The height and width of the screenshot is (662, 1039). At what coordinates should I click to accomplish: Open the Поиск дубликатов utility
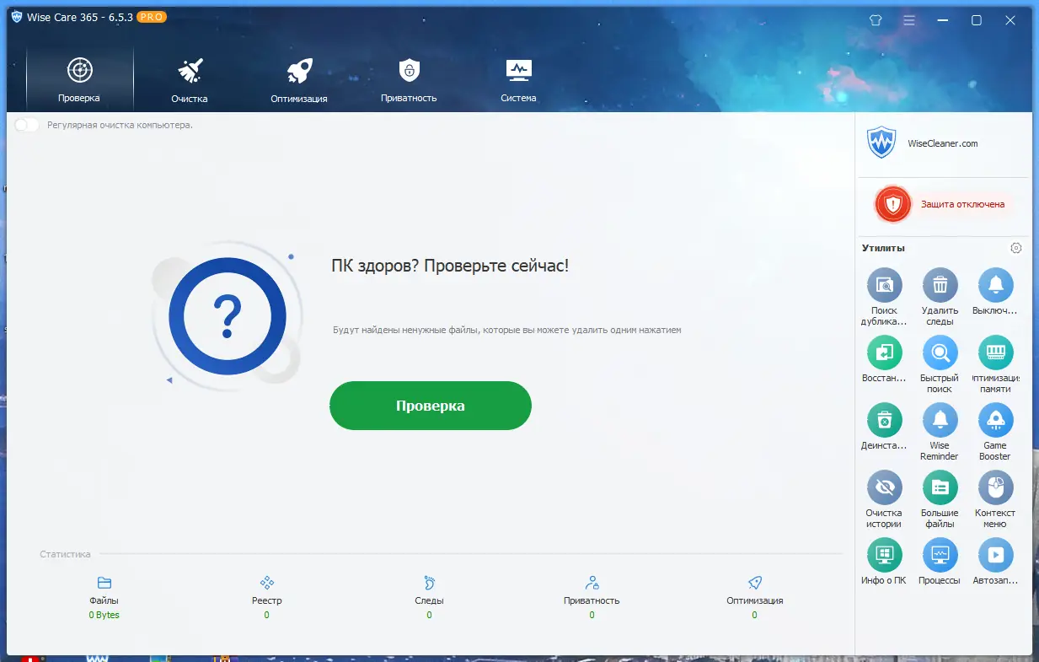(x=883, y=285)
